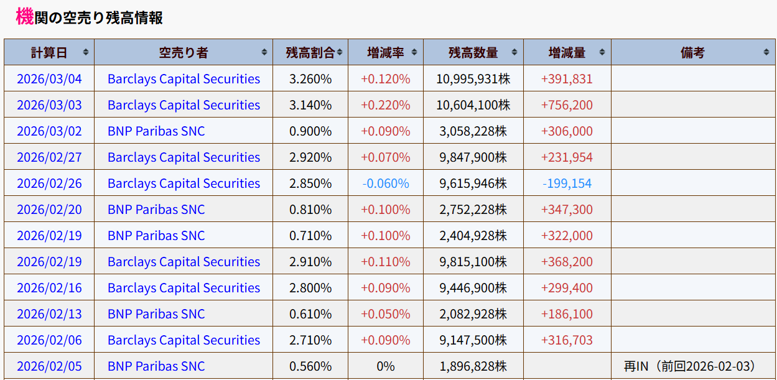Click the 再IN note cell
777x380 pixels.
(x=690, y=366)
